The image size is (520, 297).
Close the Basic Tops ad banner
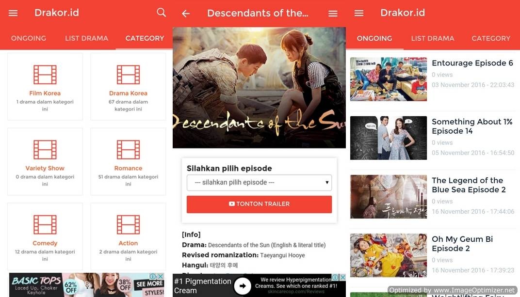pos(161,276)
